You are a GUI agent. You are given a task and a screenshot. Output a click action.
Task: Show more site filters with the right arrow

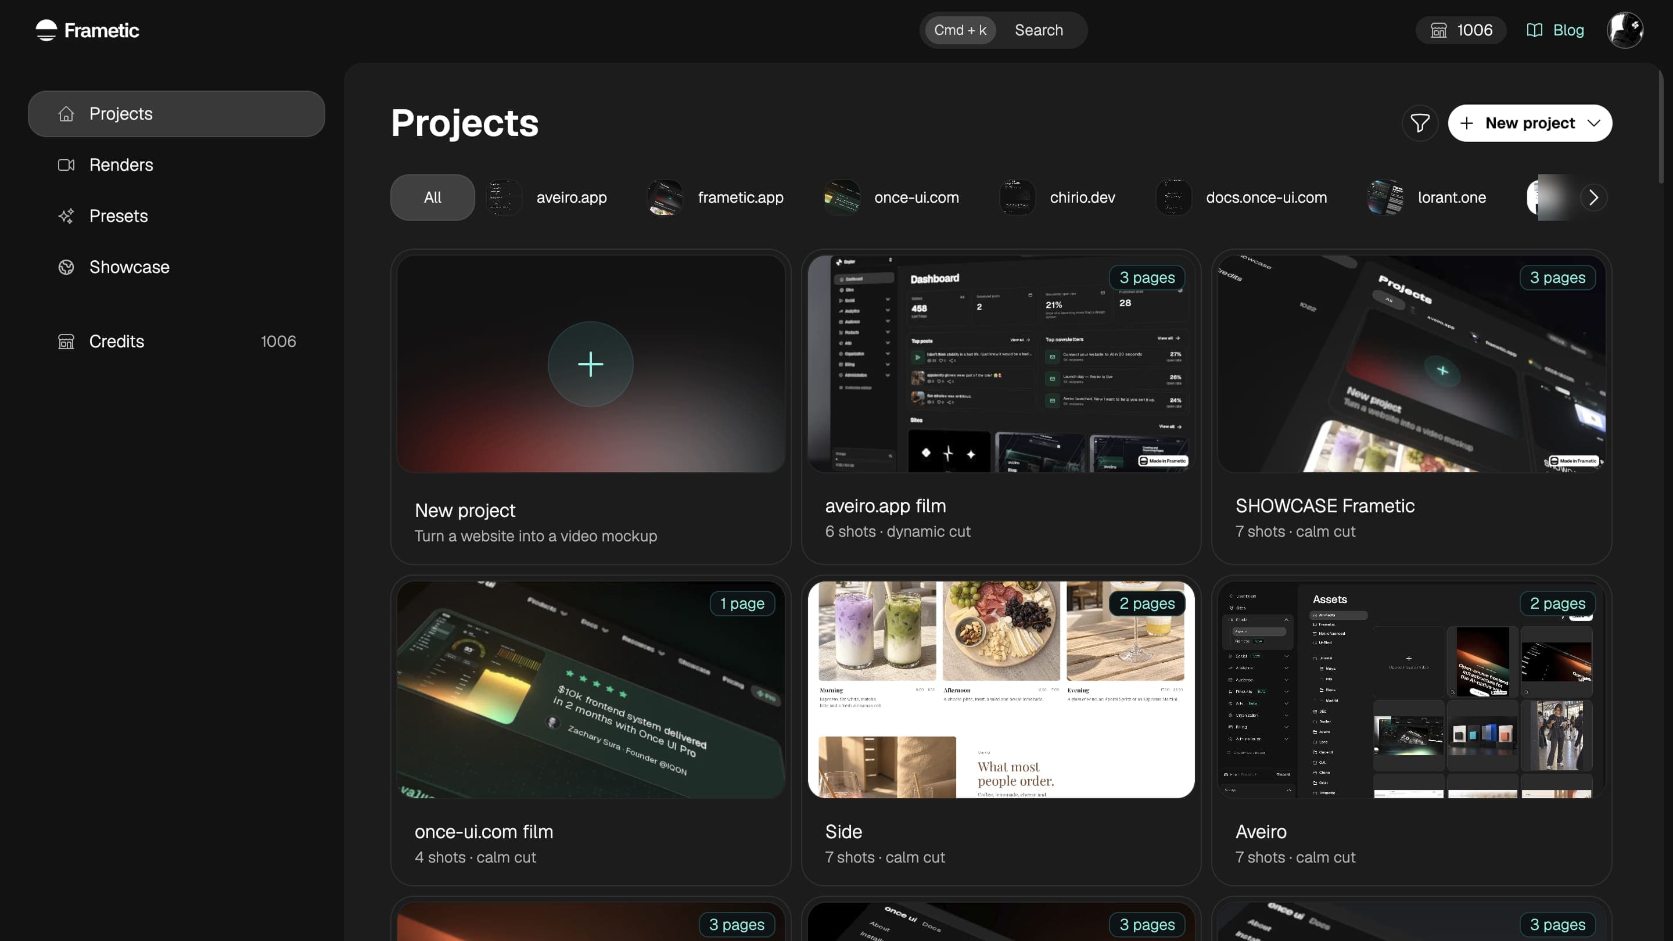click(1593, 197)
